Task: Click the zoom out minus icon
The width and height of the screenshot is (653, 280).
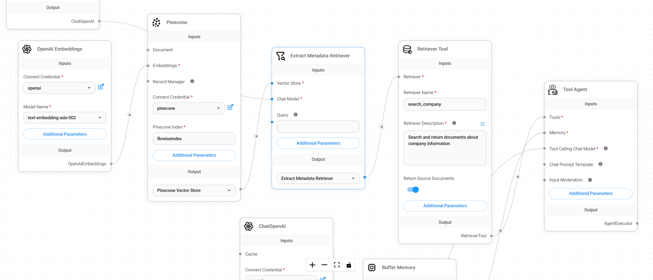Action: point(324,265)
